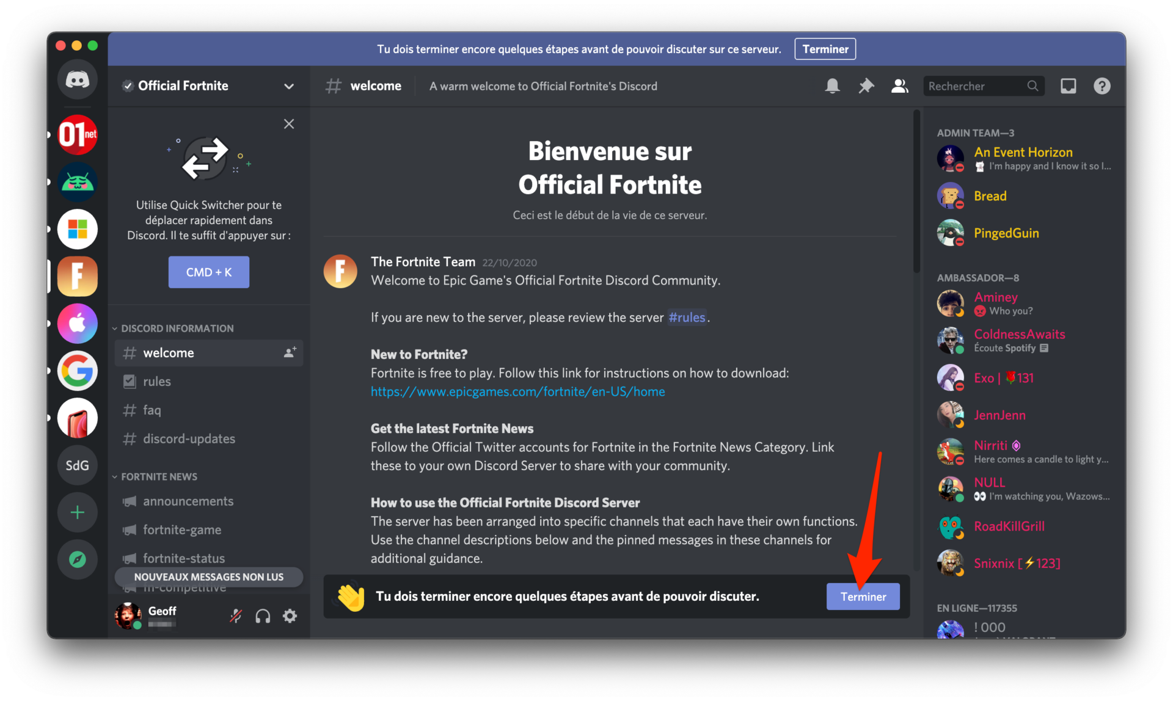Open member ColdnessAwaits profile
This screenshot has height=701, width=1173.
[1025, 340]
